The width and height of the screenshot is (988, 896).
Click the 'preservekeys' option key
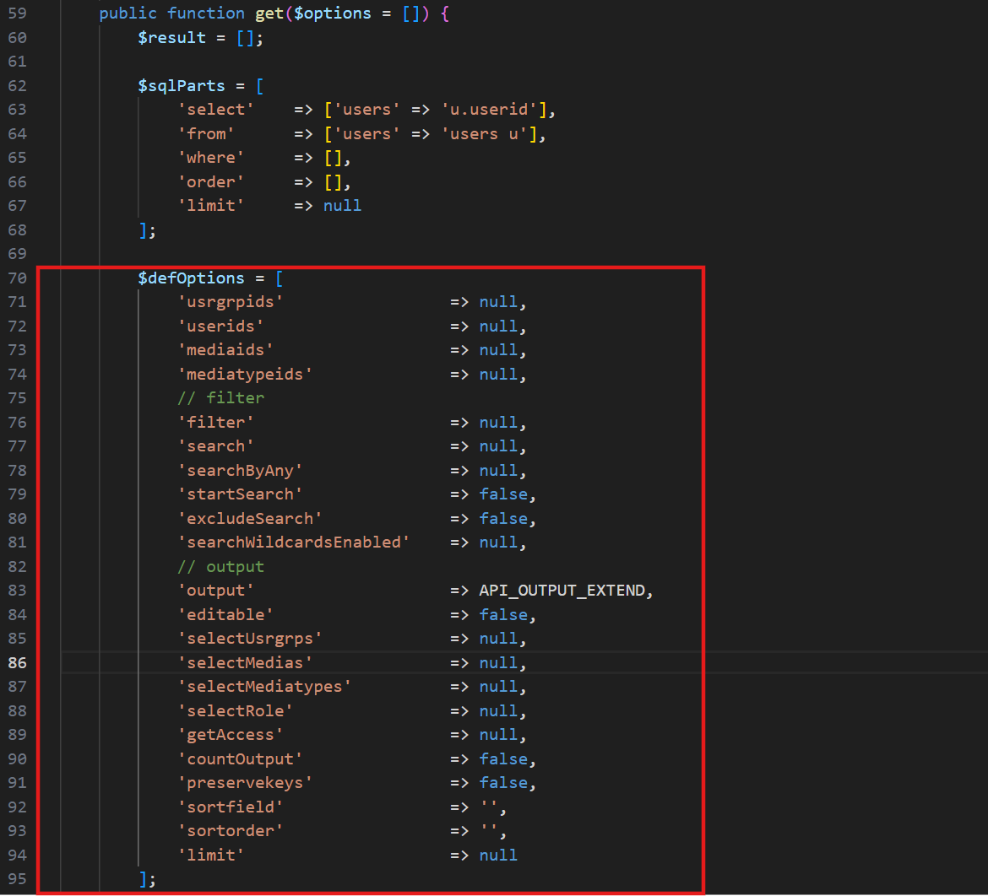click(x=245, y=783)
